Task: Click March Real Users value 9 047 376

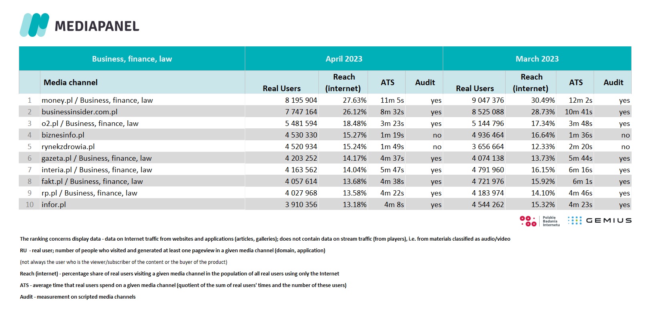Action: pos(488,100)
